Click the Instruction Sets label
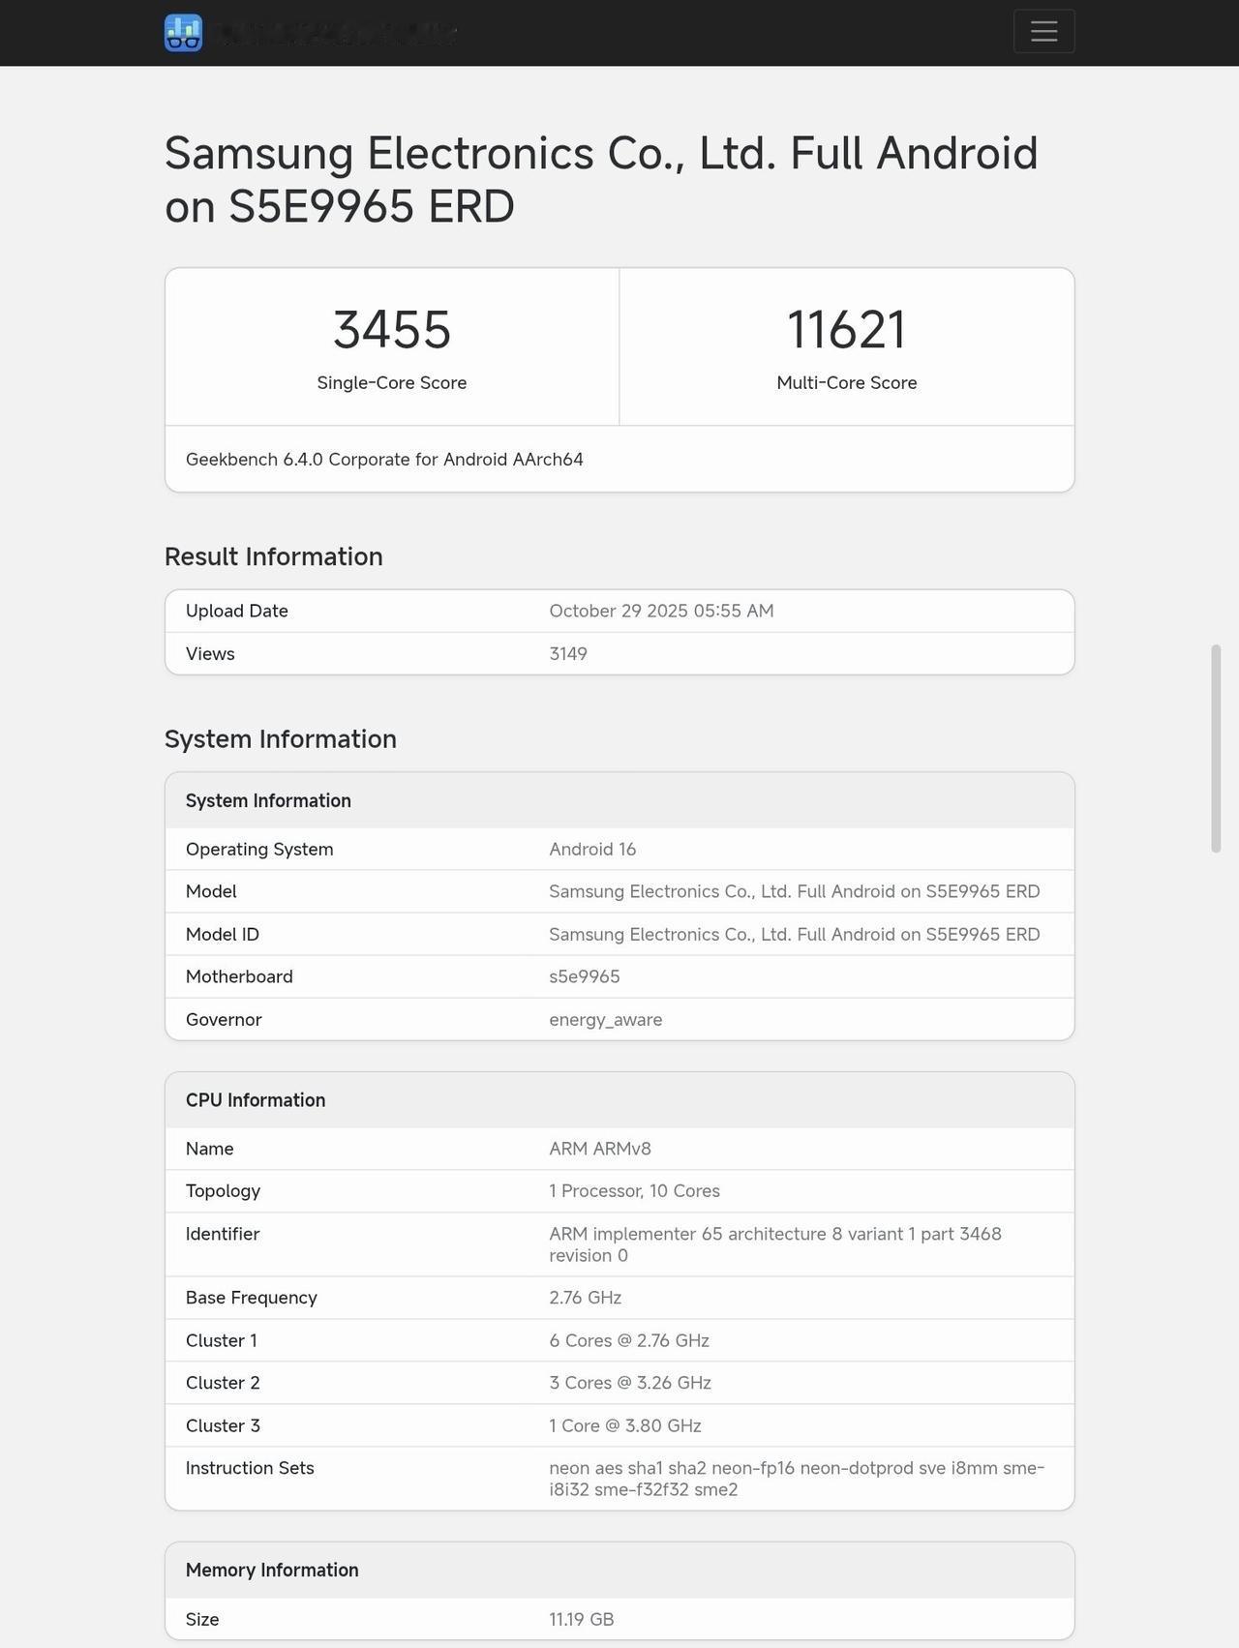1239x1648 pixels. coord(250,1468)
